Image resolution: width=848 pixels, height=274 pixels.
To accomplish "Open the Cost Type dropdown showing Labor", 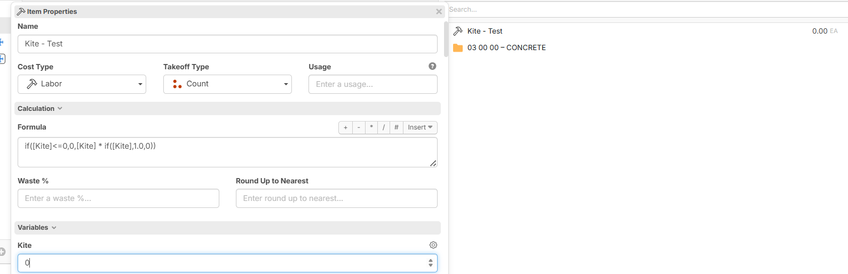I will pyautogui.click(x=82, y=84).
